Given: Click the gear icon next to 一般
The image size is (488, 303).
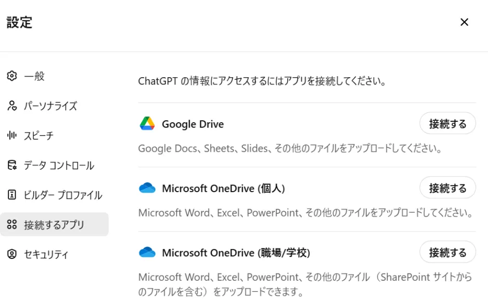Looking at the screenshot, I should pos(12,76).
